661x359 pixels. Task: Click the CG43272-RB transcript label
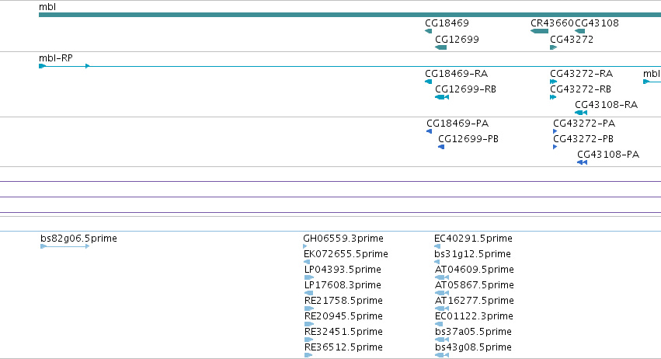[x=580, y=89]
